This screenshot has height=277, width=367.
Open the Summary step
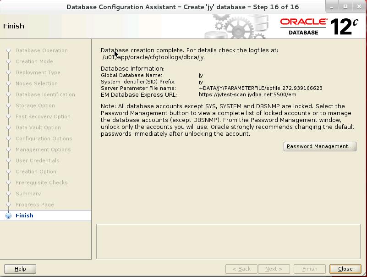[x=28, y=194]
